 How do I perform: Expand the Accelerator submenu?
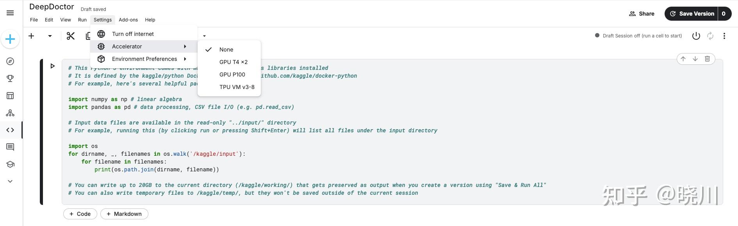point(127,46)
